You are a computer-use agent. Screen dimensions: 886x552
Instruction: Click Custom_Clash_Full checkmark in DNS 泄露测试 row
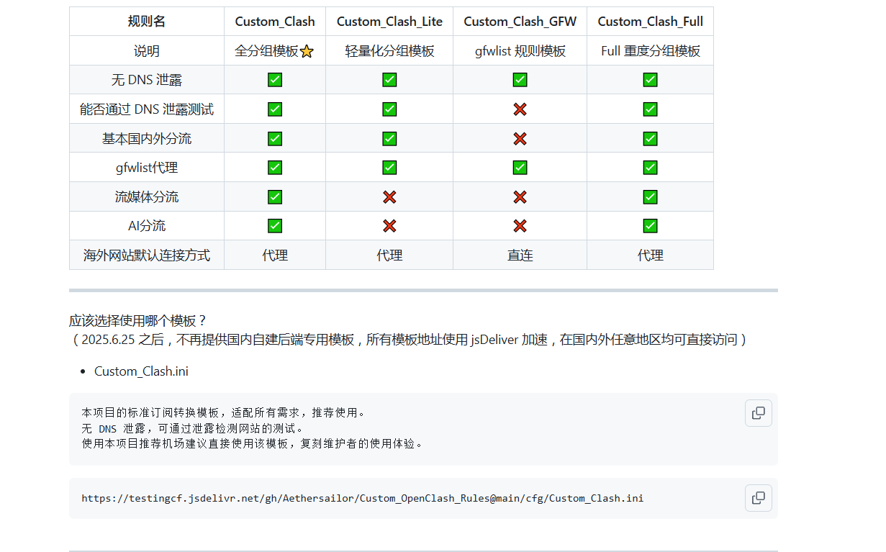pyautogui.click(x=650, y=109)
